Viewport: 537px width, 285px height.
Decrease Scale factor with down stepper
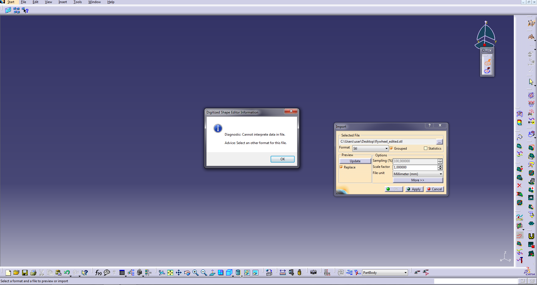[440, 169]
